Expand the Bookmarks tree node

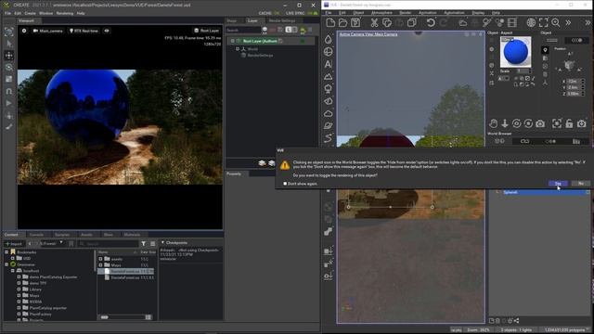[x=6, y=251]
